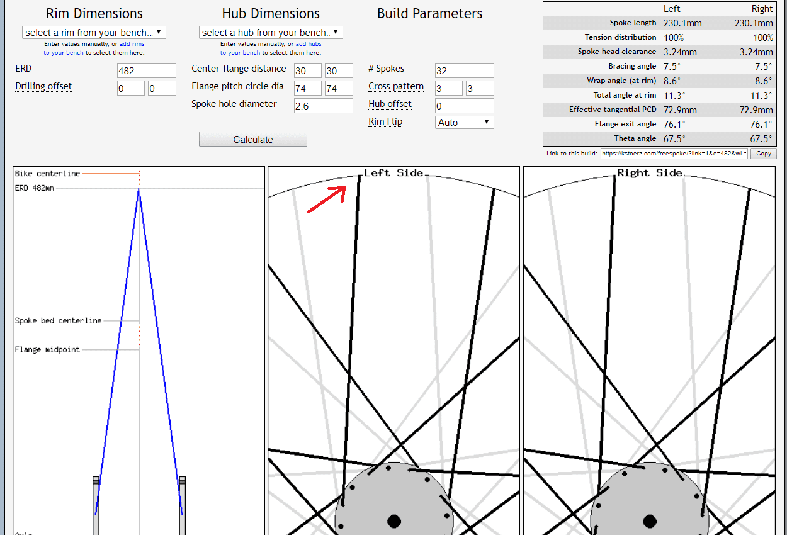Click the Spoke hole diameter field

[323, 106]
